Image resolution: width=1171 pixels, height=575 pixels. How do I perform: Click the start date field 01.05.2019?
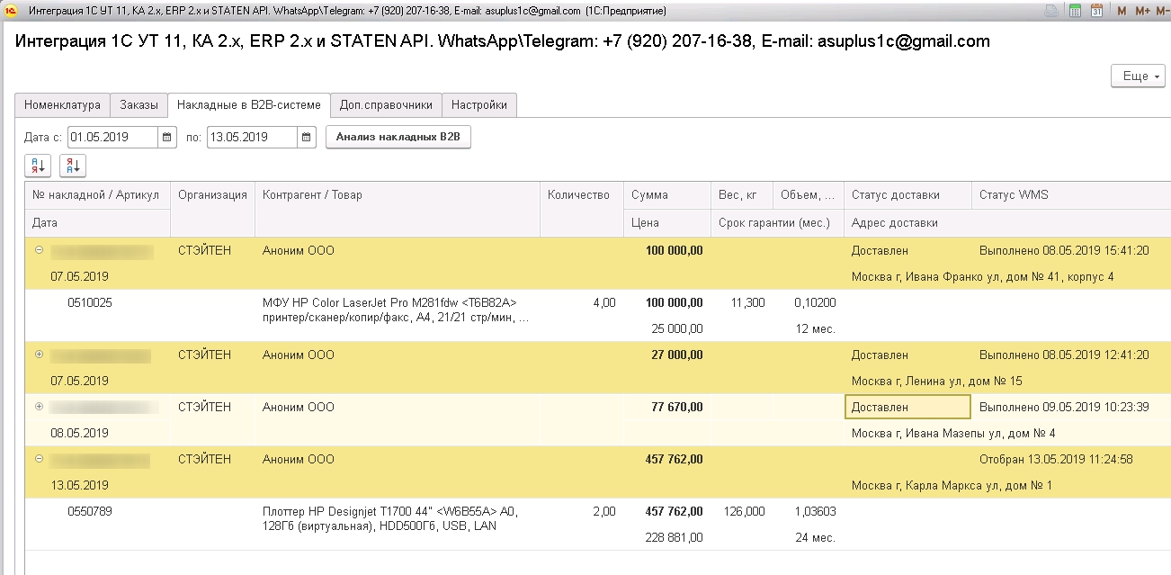pos(113,138)
